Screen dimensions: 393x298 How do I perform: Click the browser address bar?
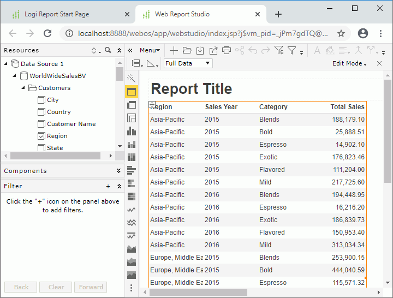coord(202,33)
